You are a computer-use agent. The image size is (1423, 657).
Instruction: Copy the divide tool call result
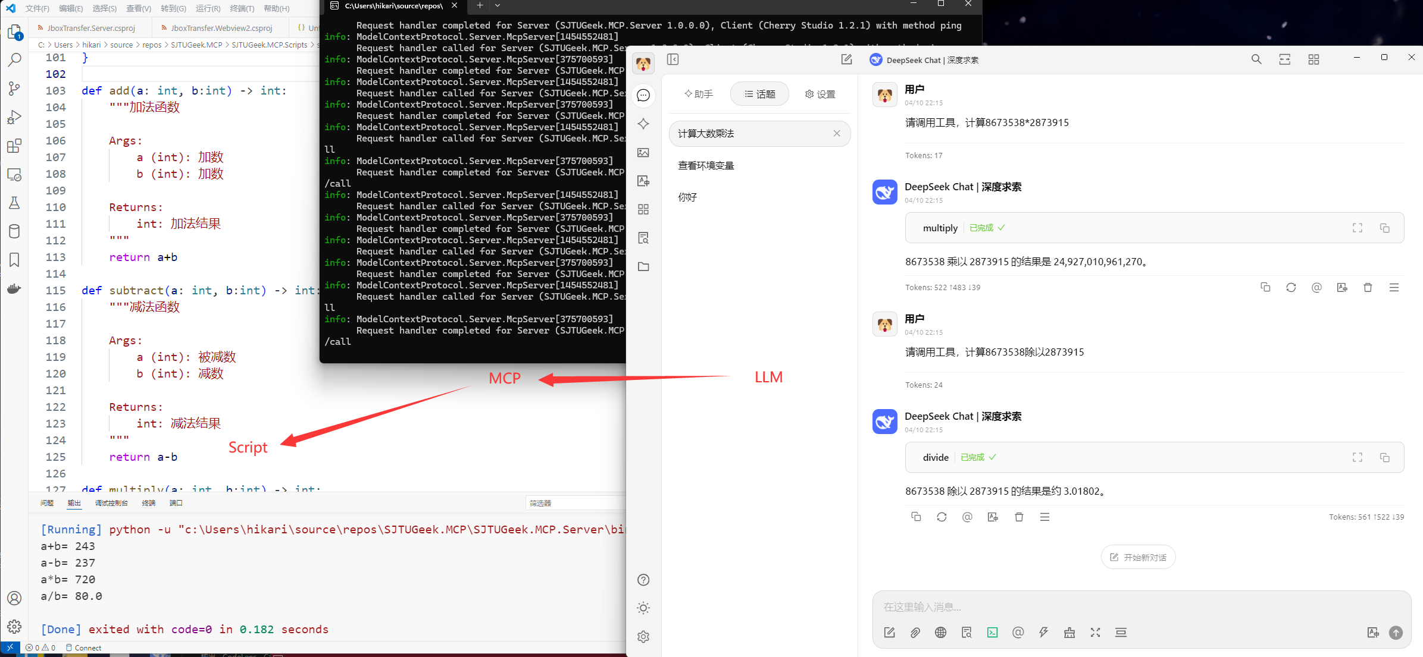[1385, 457]
